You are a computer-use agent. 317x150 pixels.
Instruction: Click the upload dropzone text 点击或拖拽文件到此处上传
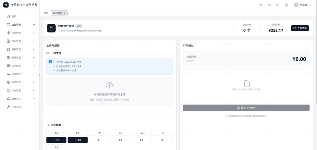point(110,94)
